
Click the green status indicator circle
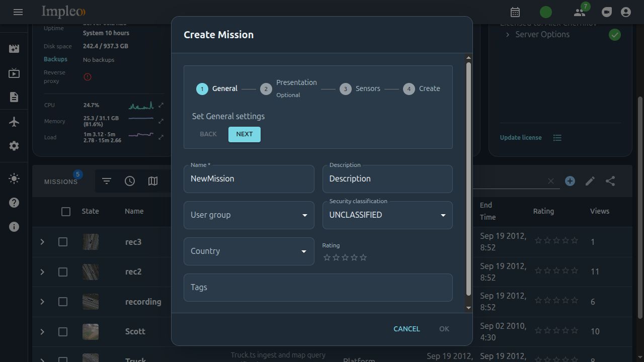point(546,12)
